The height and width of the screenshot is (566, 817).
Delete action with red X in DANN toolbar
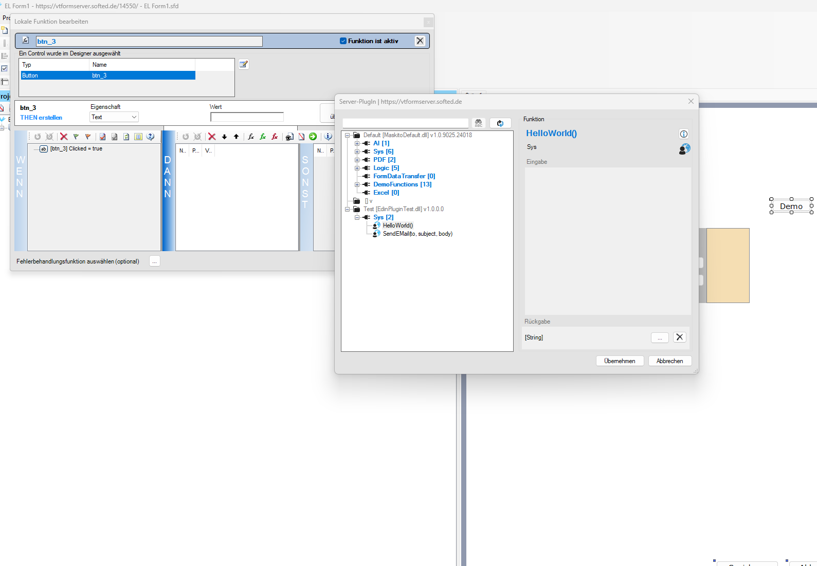212,137
